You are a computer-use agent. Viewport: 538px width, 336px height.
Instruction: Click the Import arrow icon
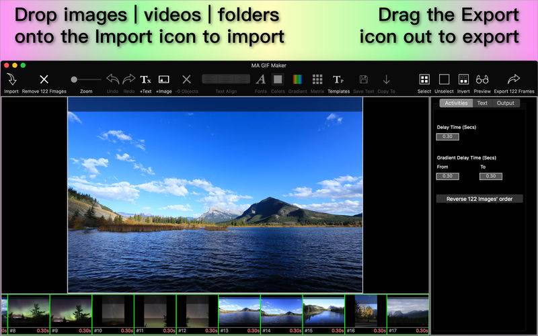pos(11,79)
